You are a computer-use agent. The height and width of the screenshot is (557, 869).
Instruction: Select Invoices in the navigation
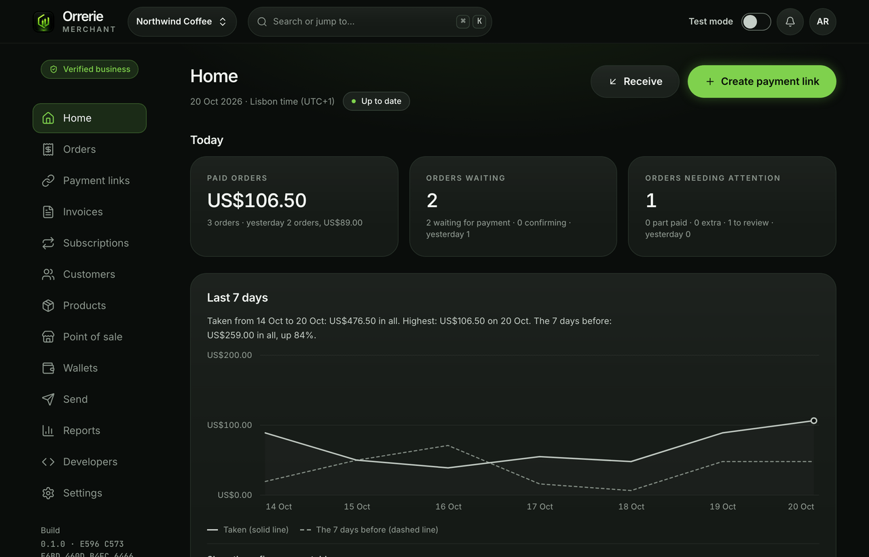[x=90, y=212]
